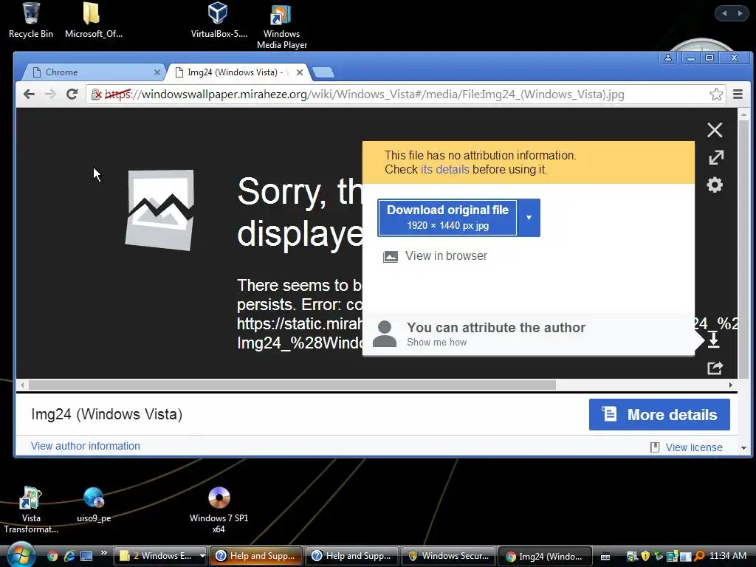Select the Microsoft_Of... folder on the desktop

94,20
